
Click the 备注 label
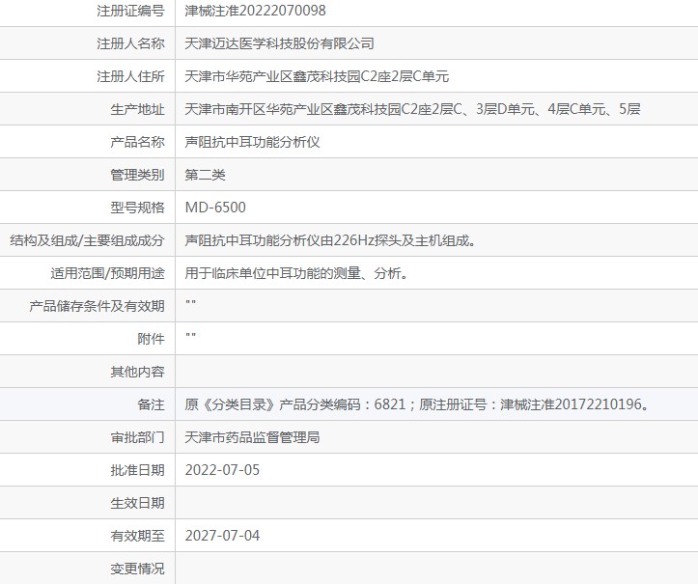tap(151, 404)
